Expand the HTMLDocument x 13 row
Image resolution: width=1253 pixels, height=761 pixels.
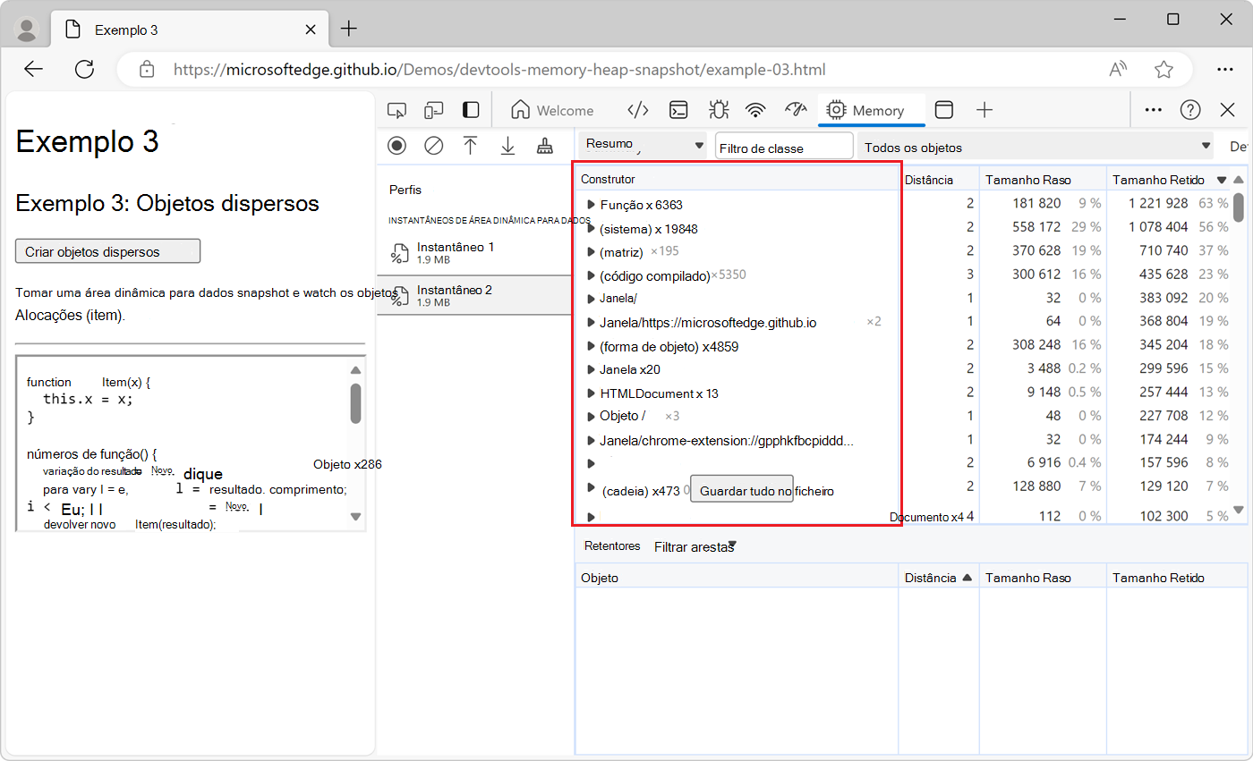point(591,393)
